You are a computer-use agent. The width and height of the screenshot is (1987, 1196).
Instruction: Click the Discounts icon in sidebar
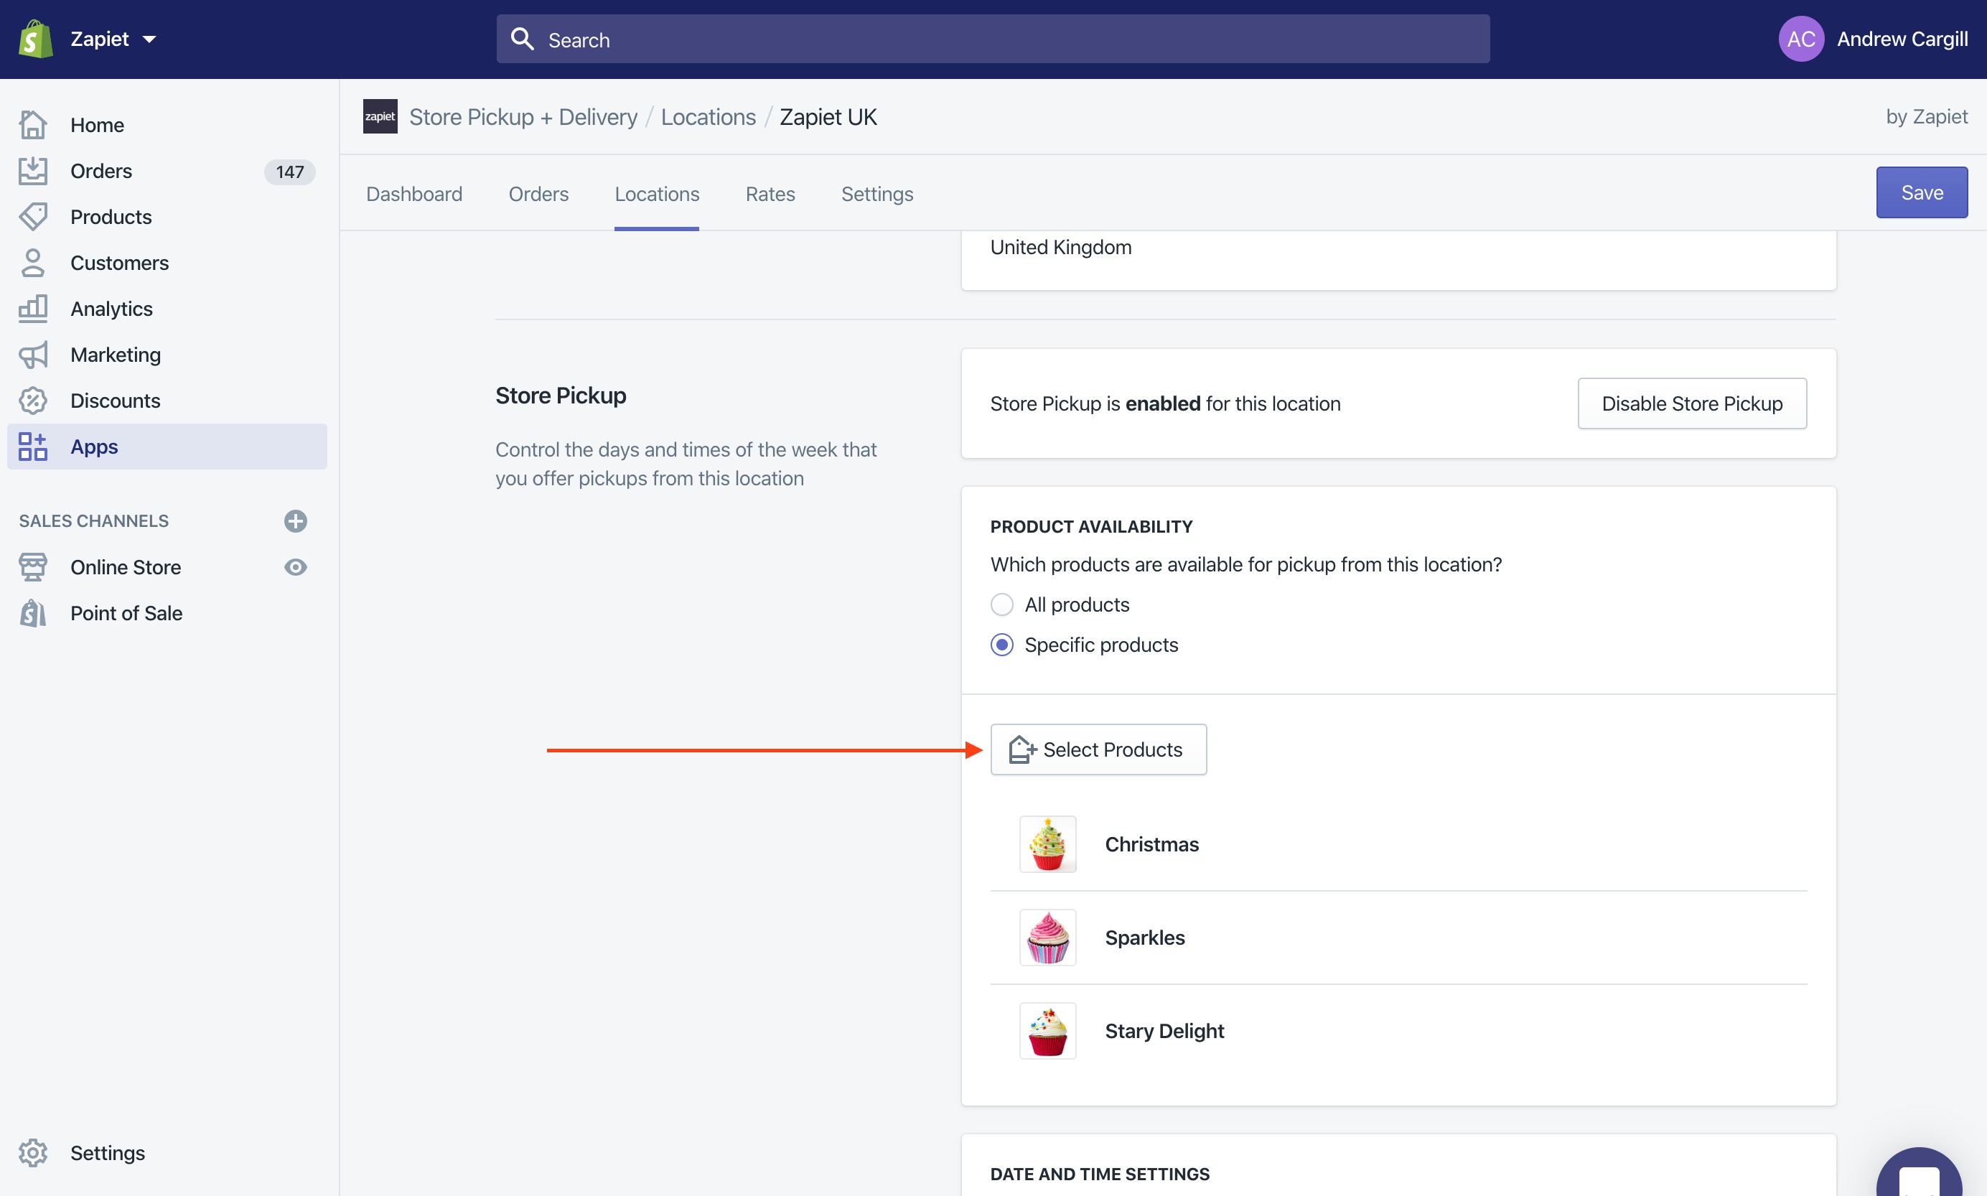(x=33, y=401)
